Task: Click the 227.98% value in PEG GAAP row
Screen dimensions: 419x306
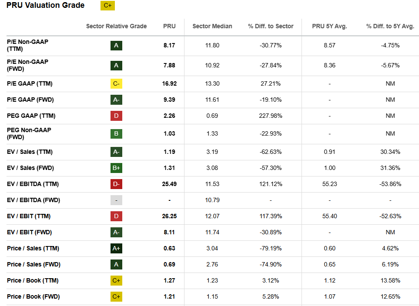Action: pyautogui.click(x=271, y=116)
